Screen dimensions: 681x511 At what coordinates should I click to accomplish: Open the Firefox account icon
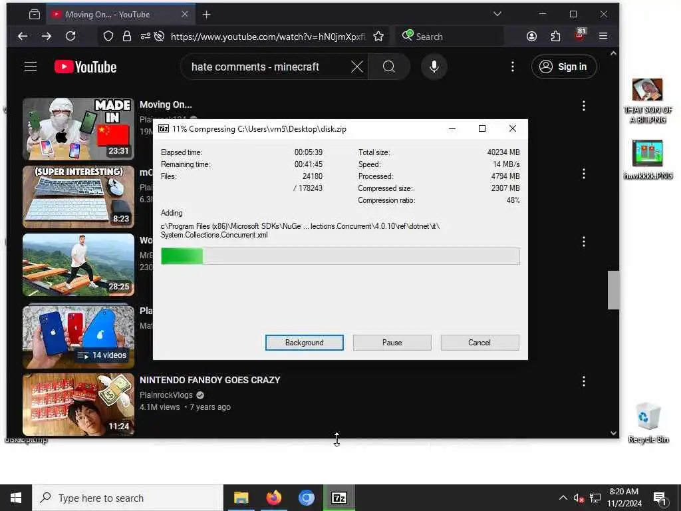[531, 37]
